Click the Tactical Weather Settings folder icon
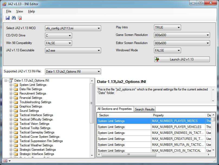The height and width of the screenshot is (165, 219). pos(16,145)
